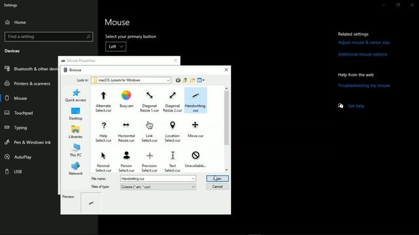Select the Move.cur file

pyautogui.click(x=195, y=129)
